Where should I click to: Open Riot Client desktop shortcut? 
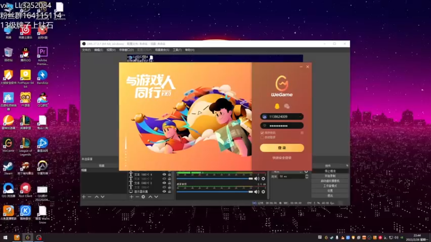pyautogui.click(x=25, y=190)
